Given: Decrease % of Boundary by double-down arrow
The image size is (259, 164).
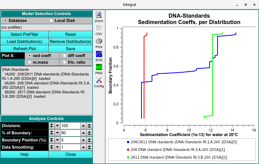Looking at the screenshot, I should 52,133.
